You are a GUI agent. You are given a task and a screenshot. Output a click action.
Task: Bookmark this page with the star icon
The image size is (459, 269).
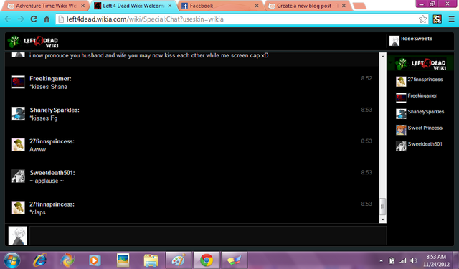(x=422, y=19)
